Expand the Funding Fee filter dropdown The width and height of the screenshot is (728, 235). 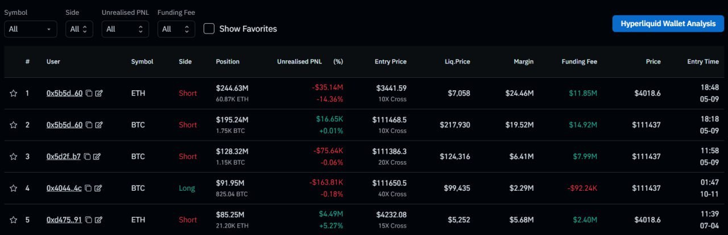coord(176,29)
